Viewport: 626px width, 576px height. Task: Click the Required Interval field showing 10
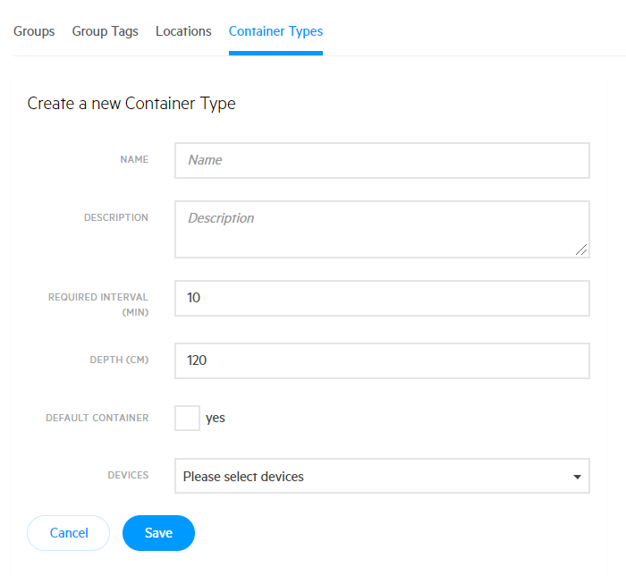pos(382,298)
